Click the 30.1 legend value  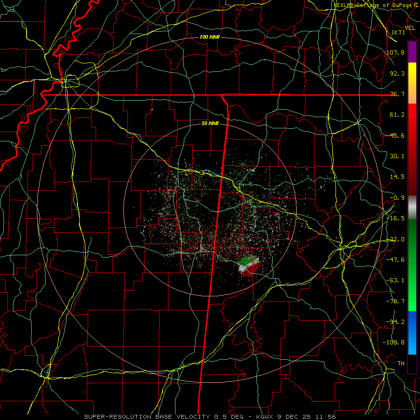click(397, 156)
